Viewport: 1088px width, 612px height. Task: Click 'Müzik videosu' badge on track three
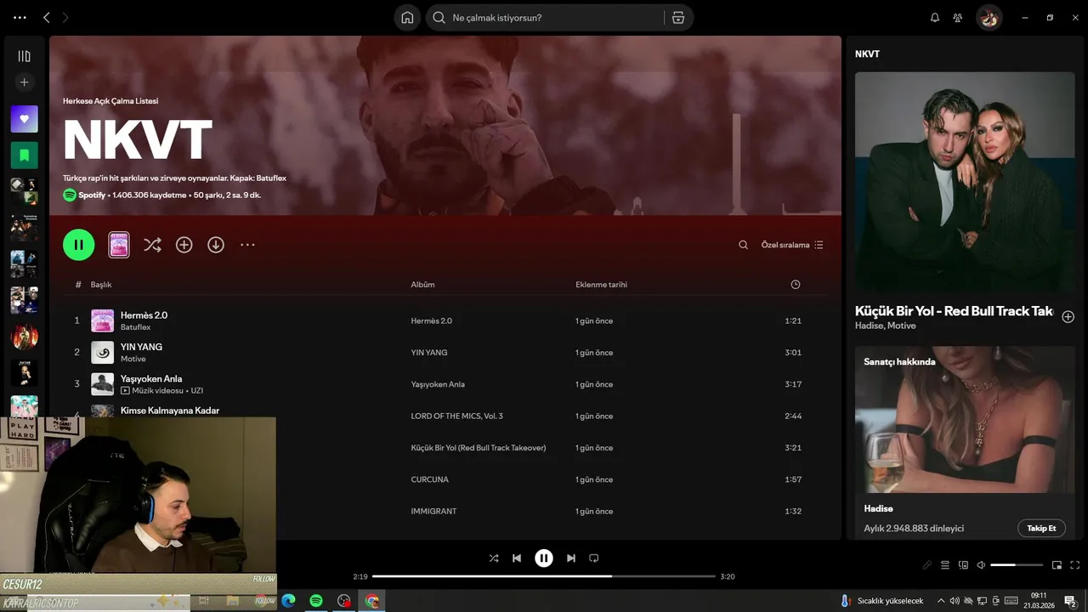tap(152, 391)
